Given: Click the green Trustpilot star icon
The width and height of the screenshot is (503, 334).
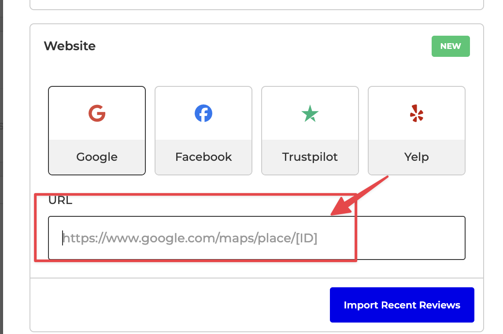Looking at the screenshot, I should [310, 114].
